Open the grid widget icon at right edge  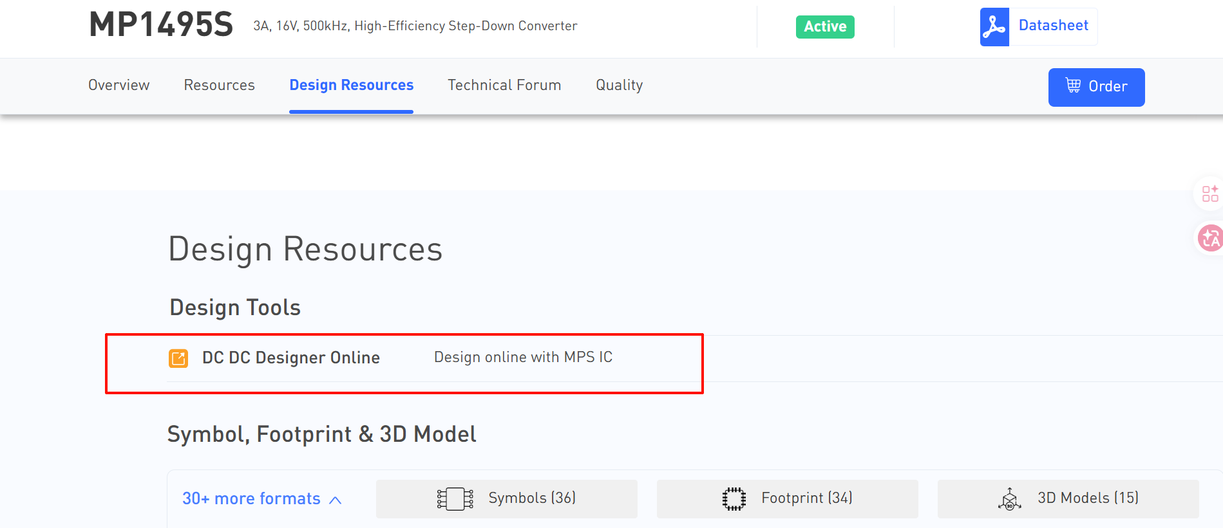[x=1209, y=194]
